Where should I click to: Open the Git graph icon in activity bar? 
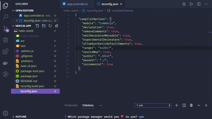[5, 74]
